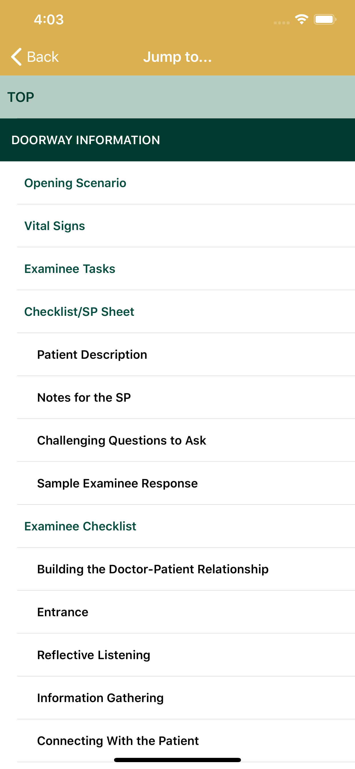Select the Entrance item

click(63, 612)
